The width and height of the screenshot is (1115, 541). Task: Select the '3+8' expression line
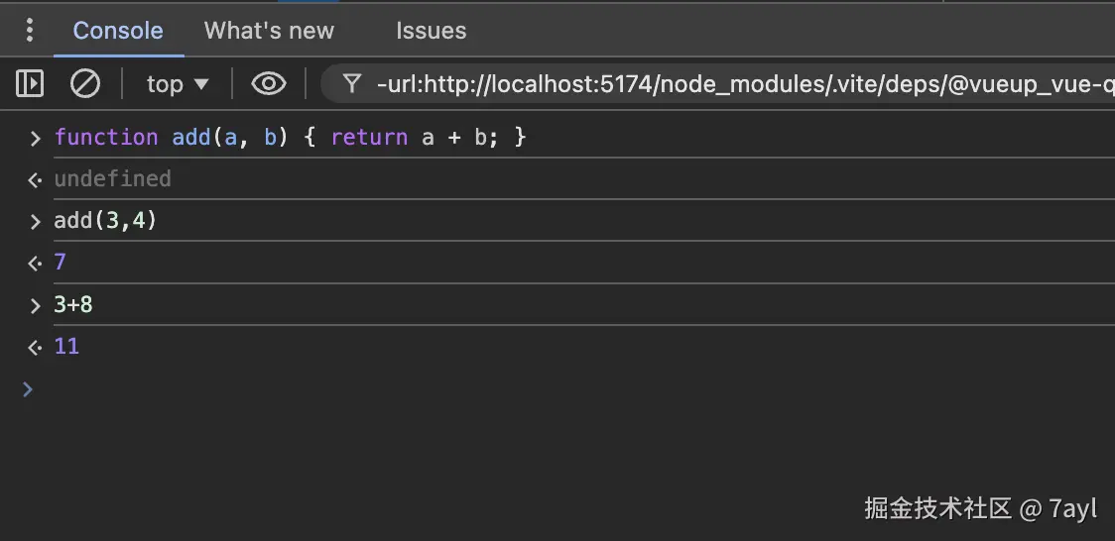click(x=73, y=304)
